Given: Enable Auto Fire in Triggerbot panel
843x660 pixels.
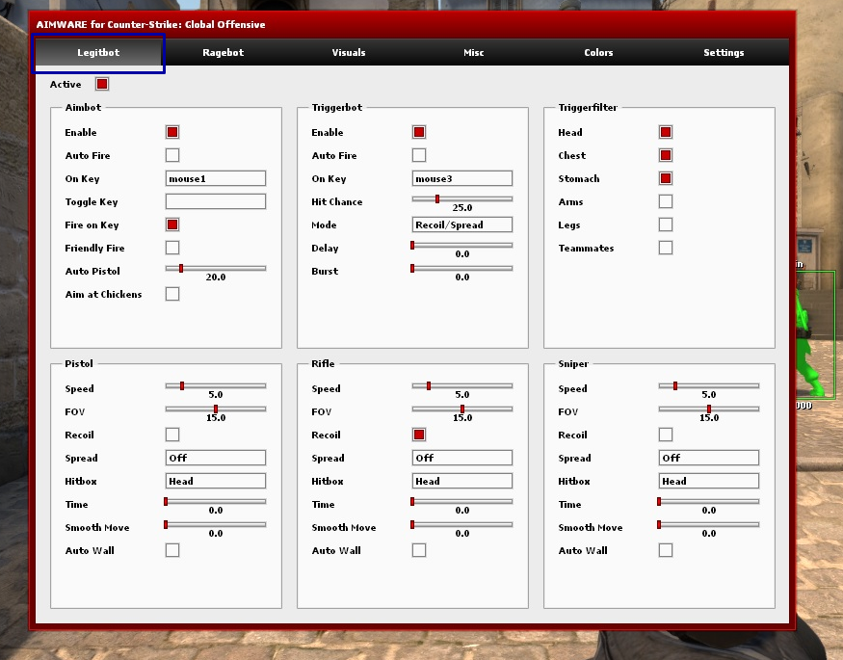Looking at the screenshot, I should click(419, 155).
